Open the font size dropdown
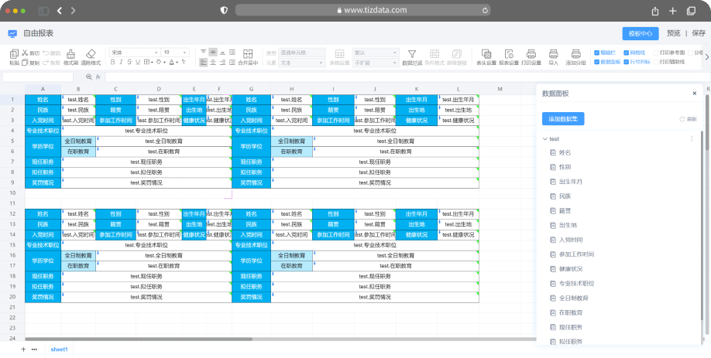711x358 pixels. point(175,53)
